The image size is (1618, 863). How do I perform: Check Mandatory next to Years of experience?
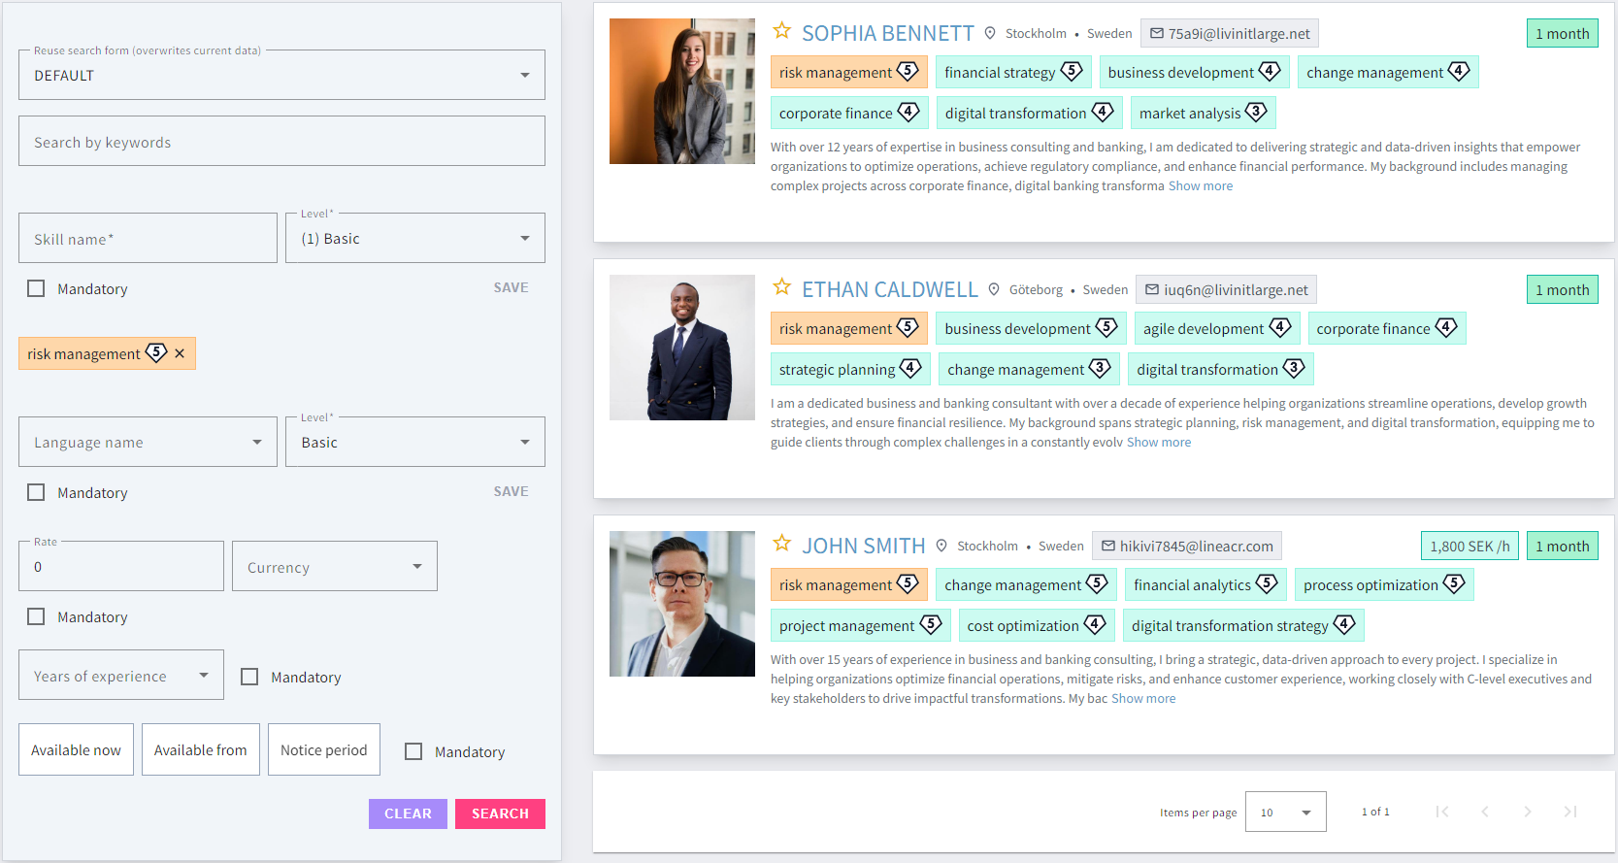(x=249, y=677)
